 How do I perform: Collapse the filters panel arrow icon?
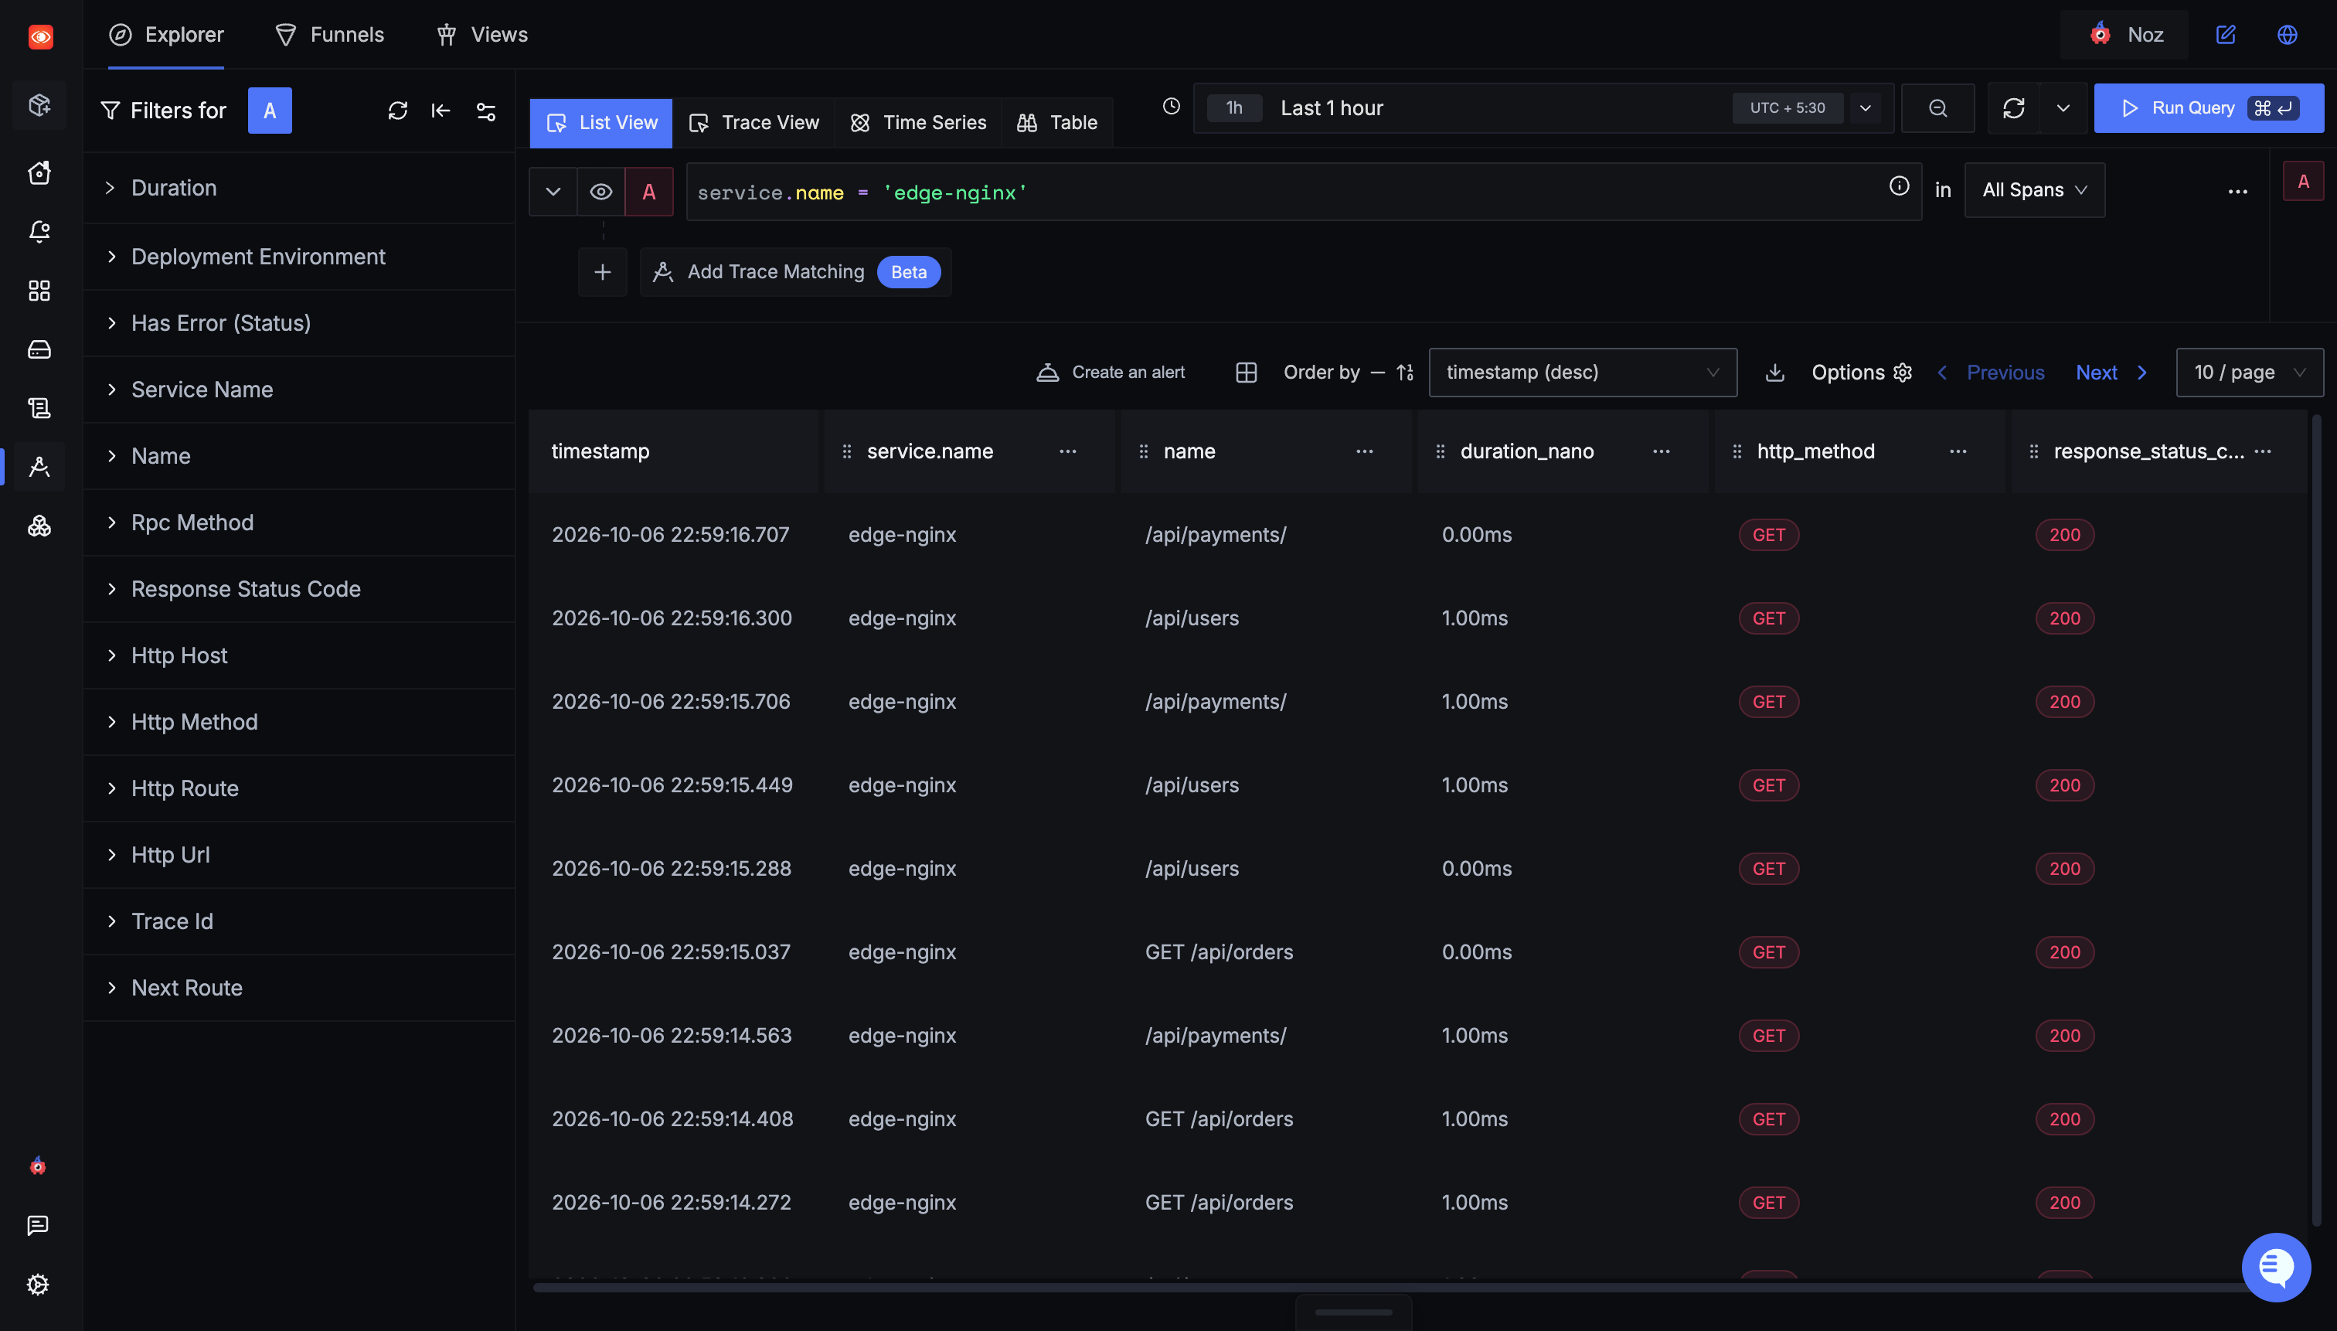[441, 111]
